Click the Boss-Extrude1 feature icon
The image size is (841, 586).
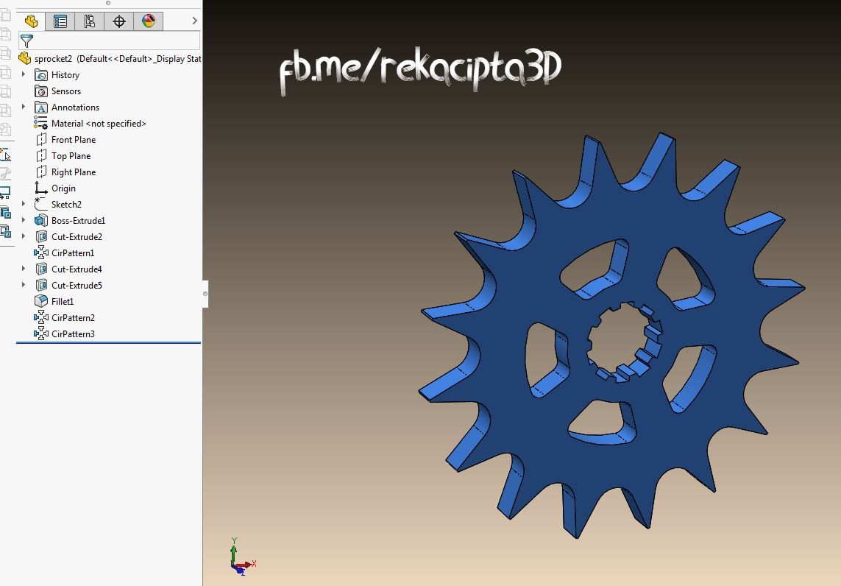(41, 221)
